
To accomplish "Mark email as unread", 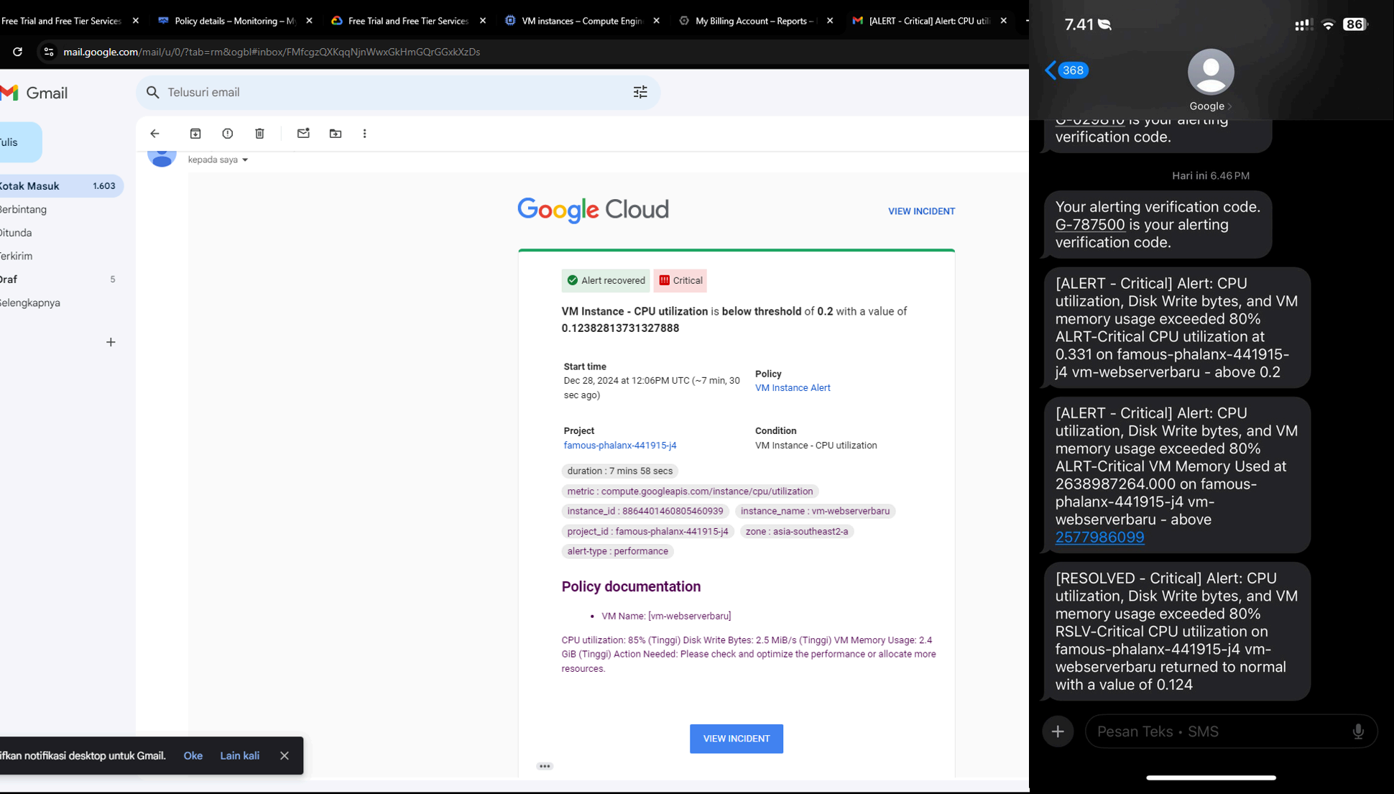I will (303, 134).
